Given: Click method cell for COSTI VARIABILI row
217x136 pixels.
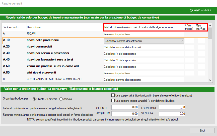Looking at the screenshot, I should (144, 80).
